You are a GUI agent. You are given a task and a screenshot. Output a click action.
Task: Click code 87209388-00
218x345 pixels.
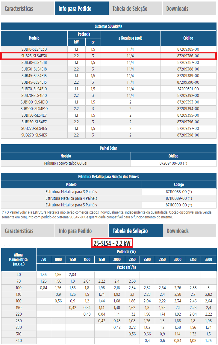pyautogui.click(x=188, y=69)
